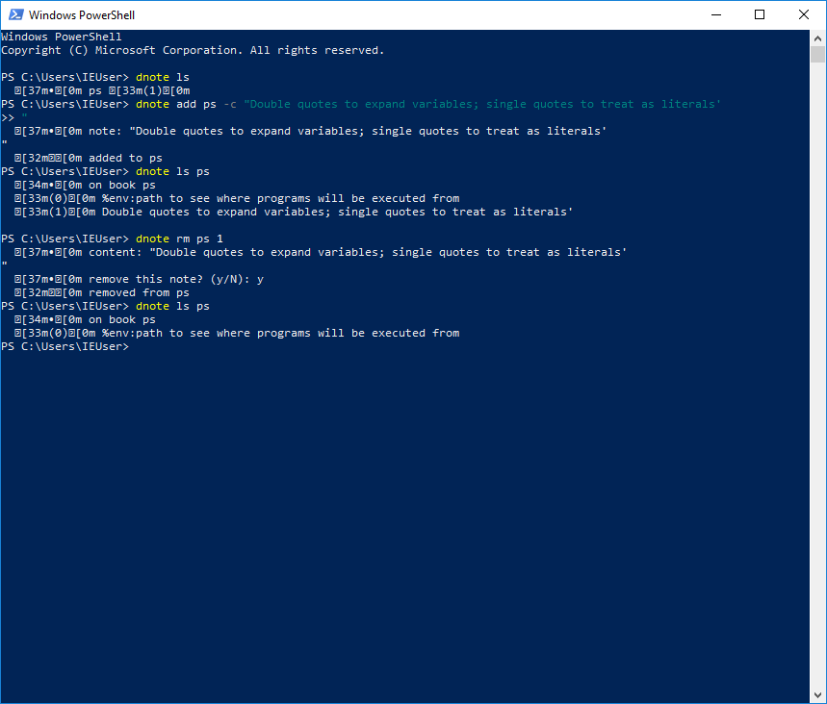Click the dnote add ps command text
The image size is (827, 704).
point(178,103)
